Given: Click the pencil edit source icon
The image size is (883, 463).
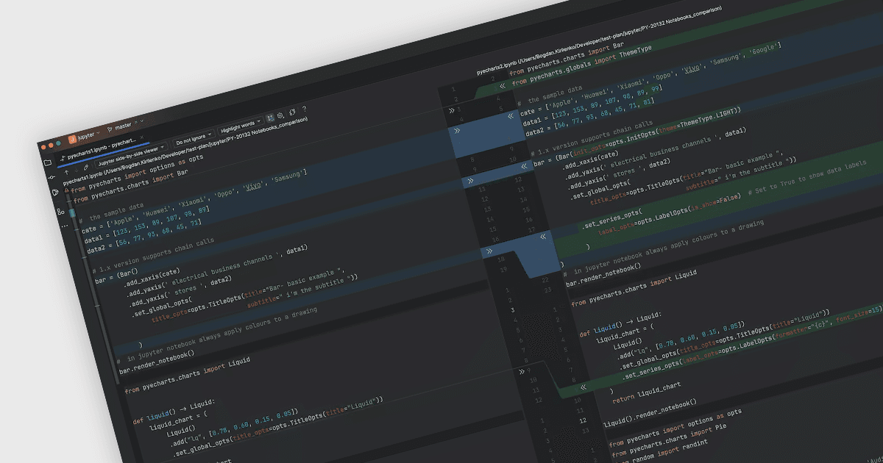Looking at the screenshot, I should (86, 167).
